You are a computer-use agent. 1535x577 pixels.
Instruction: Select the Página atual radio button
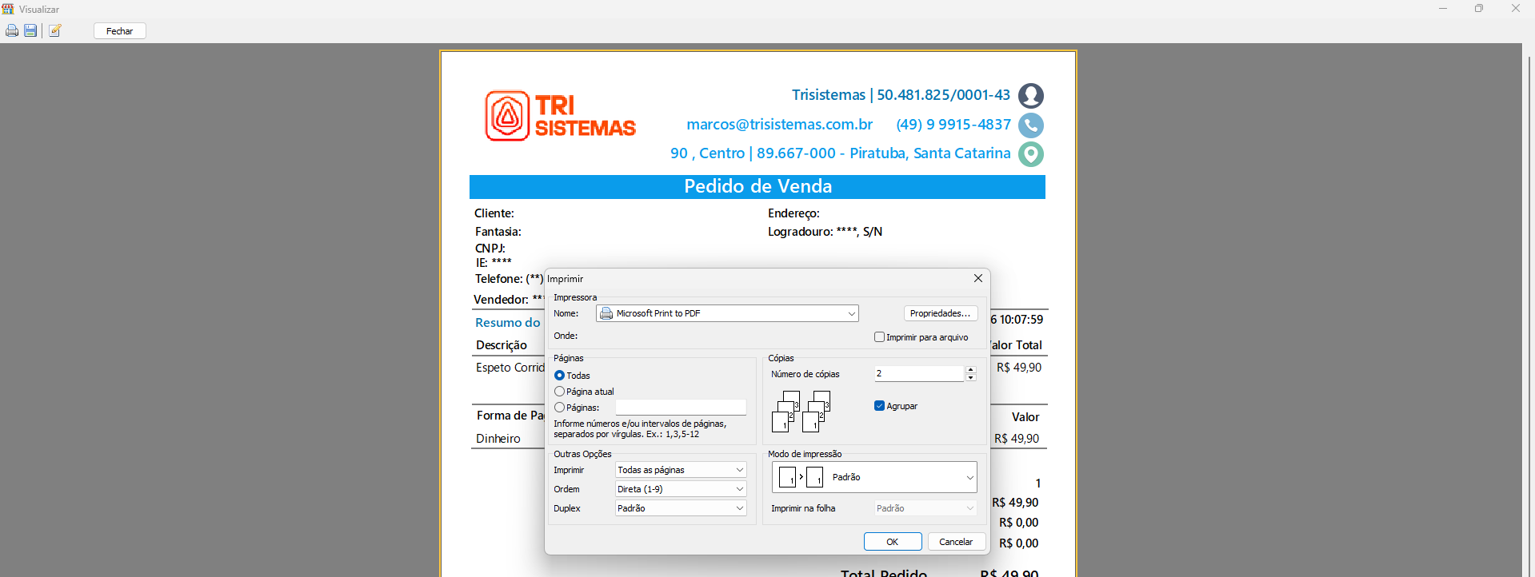pos(560,392)
